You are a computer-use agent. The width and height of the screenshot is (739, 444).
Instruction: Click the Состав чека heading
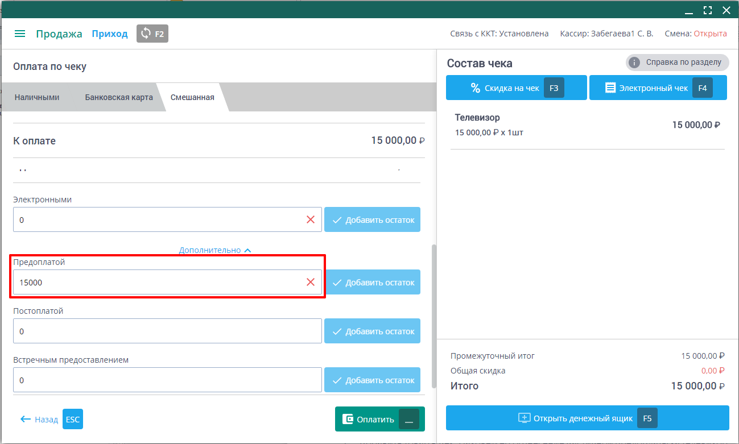(x=480, y=64)
